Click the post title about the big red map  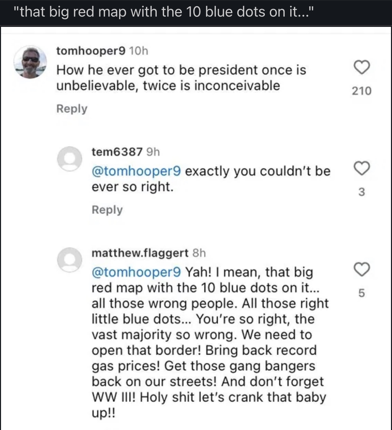(164, 12)
